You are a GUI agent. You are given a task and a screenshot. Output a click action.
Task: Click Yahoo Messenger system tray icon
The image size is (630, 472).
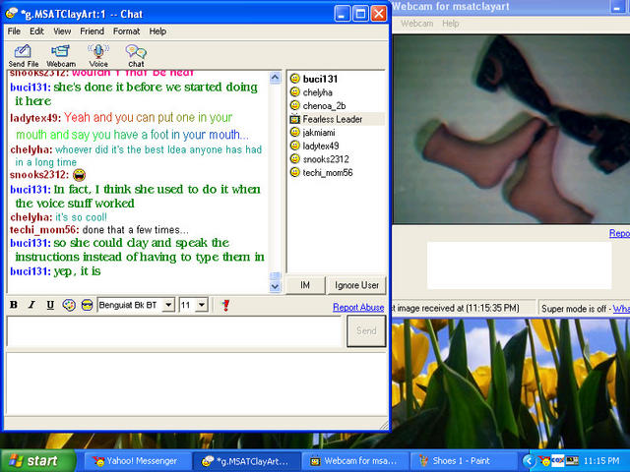pyautogui.click(x=544, y=461)
